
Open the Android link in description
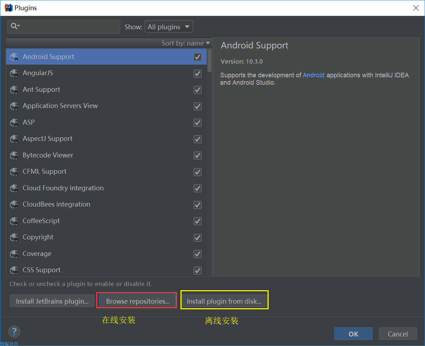click(x=314, y=75)
